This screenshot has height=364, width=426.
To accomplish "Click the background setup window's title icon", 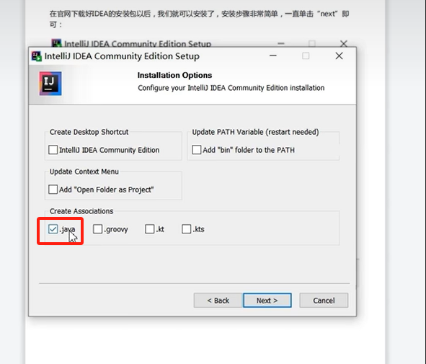I will click(56, 43).
